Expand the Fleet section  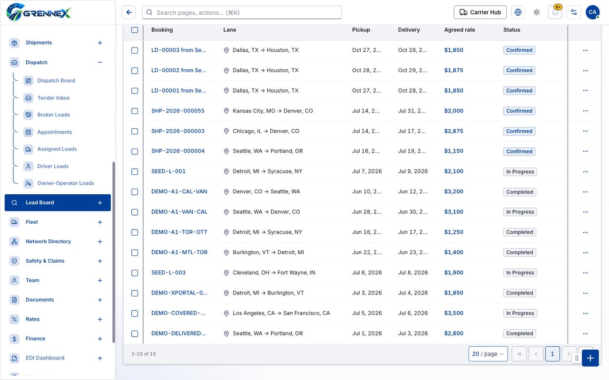coord(100,222)
